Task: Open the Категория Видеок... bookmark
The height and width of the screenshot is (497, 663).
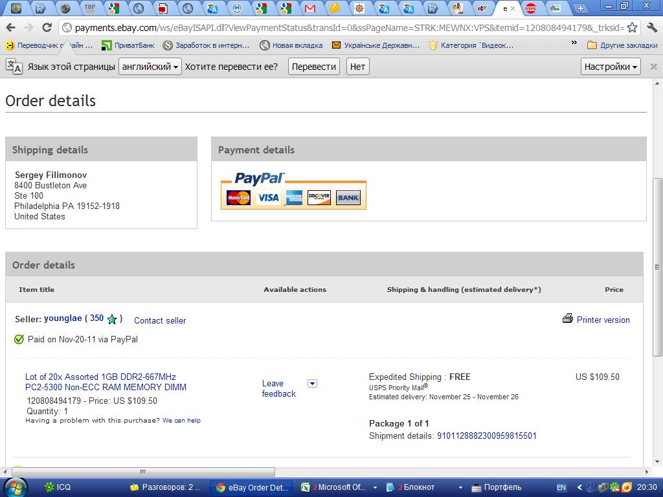Action: click(x=471, y=45)
